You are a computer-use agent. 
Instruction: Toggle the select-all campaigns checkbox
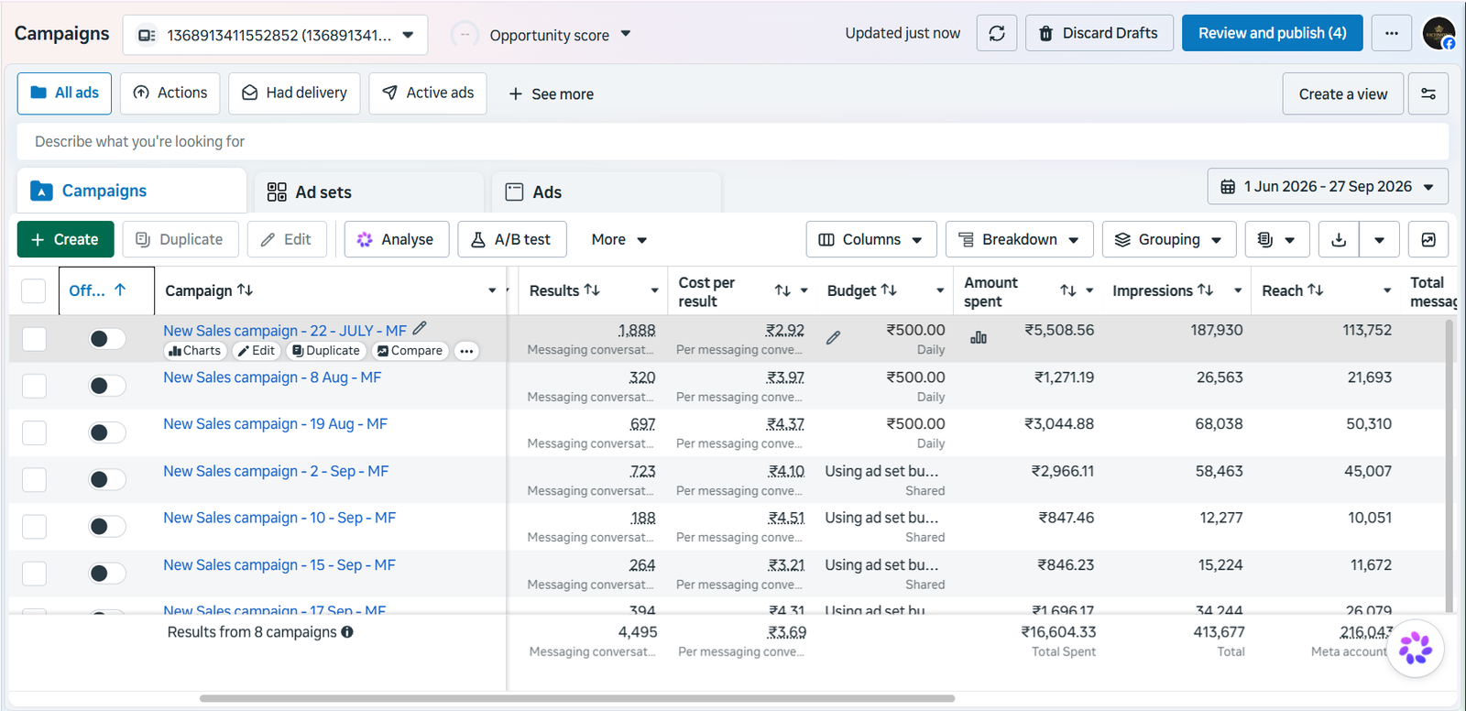coord(33,290)
